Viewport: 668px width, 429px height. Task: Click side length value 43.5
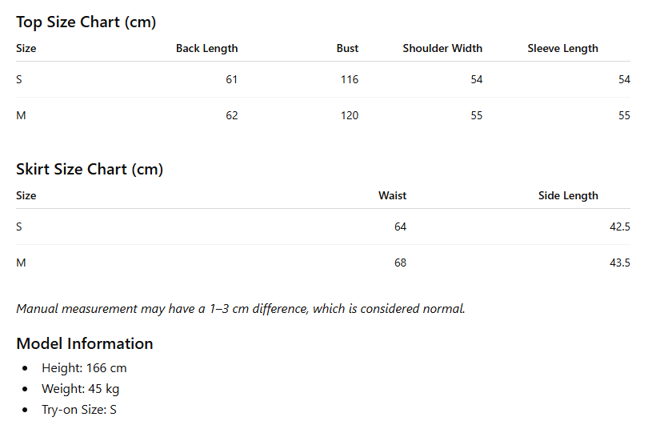(x=619, y=263)
